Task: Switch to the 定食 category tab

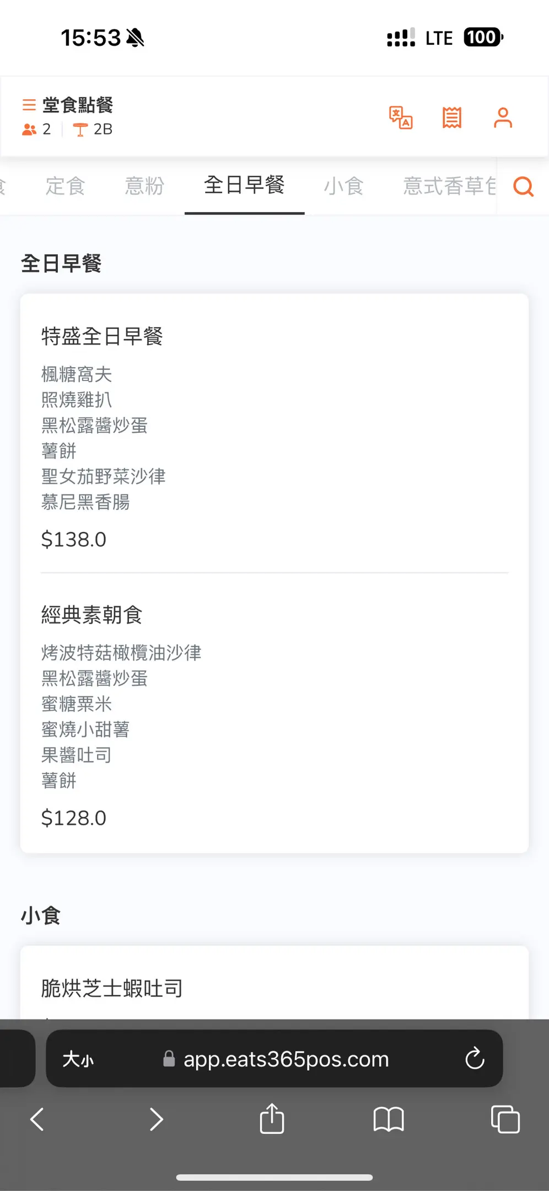Action: (x=65, y=186)
